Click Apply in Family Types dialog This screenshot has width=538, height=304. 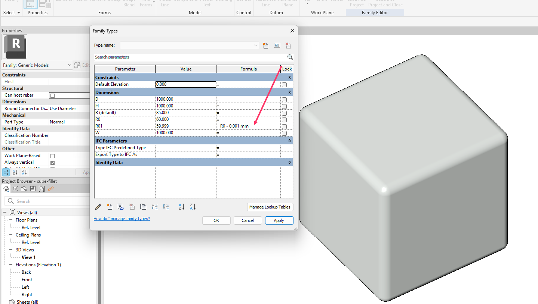point(279,220)
